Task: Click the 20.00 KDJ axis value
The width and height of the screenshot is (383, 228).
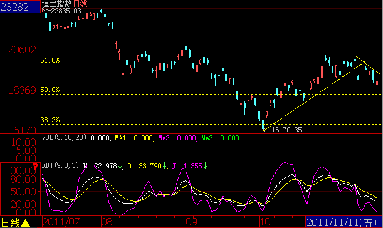Action: pyautogui.click(x=23, y=204)
